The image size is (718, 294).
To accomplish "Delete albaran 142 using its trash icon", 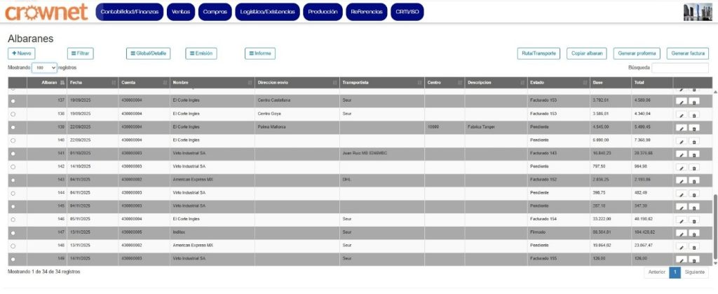I will point(694,168).
